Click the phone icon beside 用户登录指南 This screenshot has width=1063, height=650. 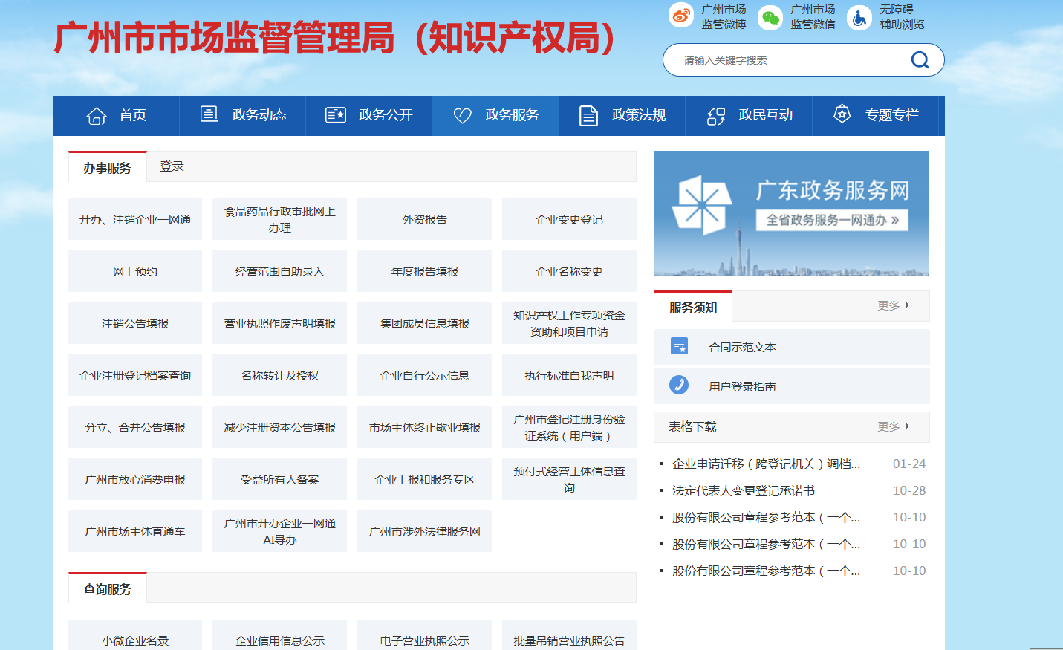coord(679,385)
